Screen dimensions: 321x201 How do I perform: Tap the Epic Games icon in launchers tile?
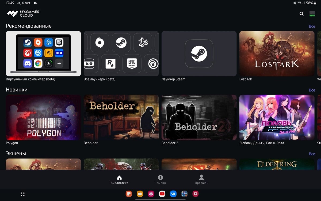tap(132, 64)
